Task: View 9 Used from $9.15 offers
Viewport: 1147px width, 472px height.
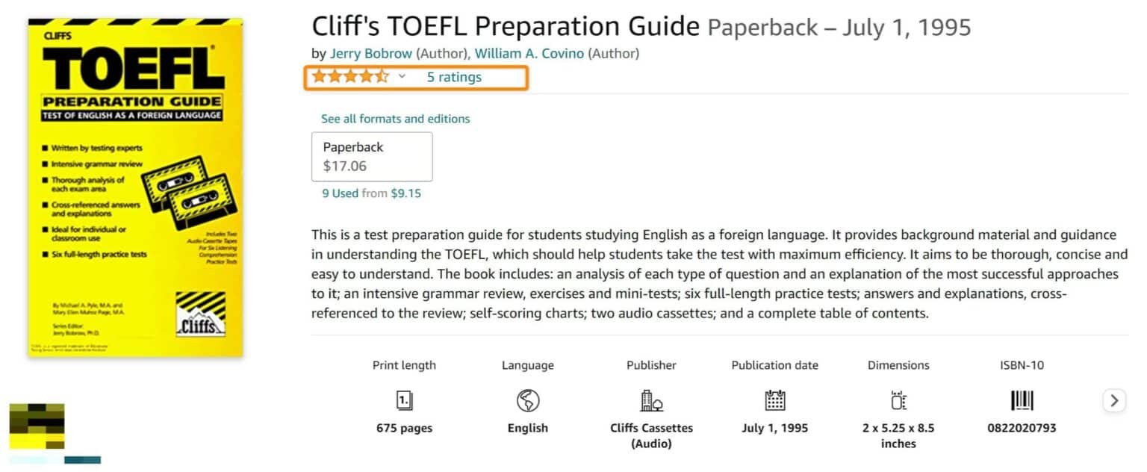Action: (371, 193)
